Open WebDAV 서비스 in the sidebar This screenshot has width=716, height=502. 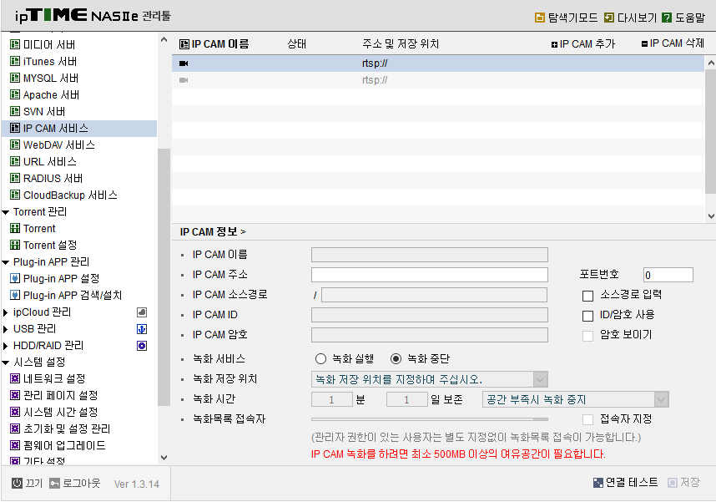click(x=59, y=145)
